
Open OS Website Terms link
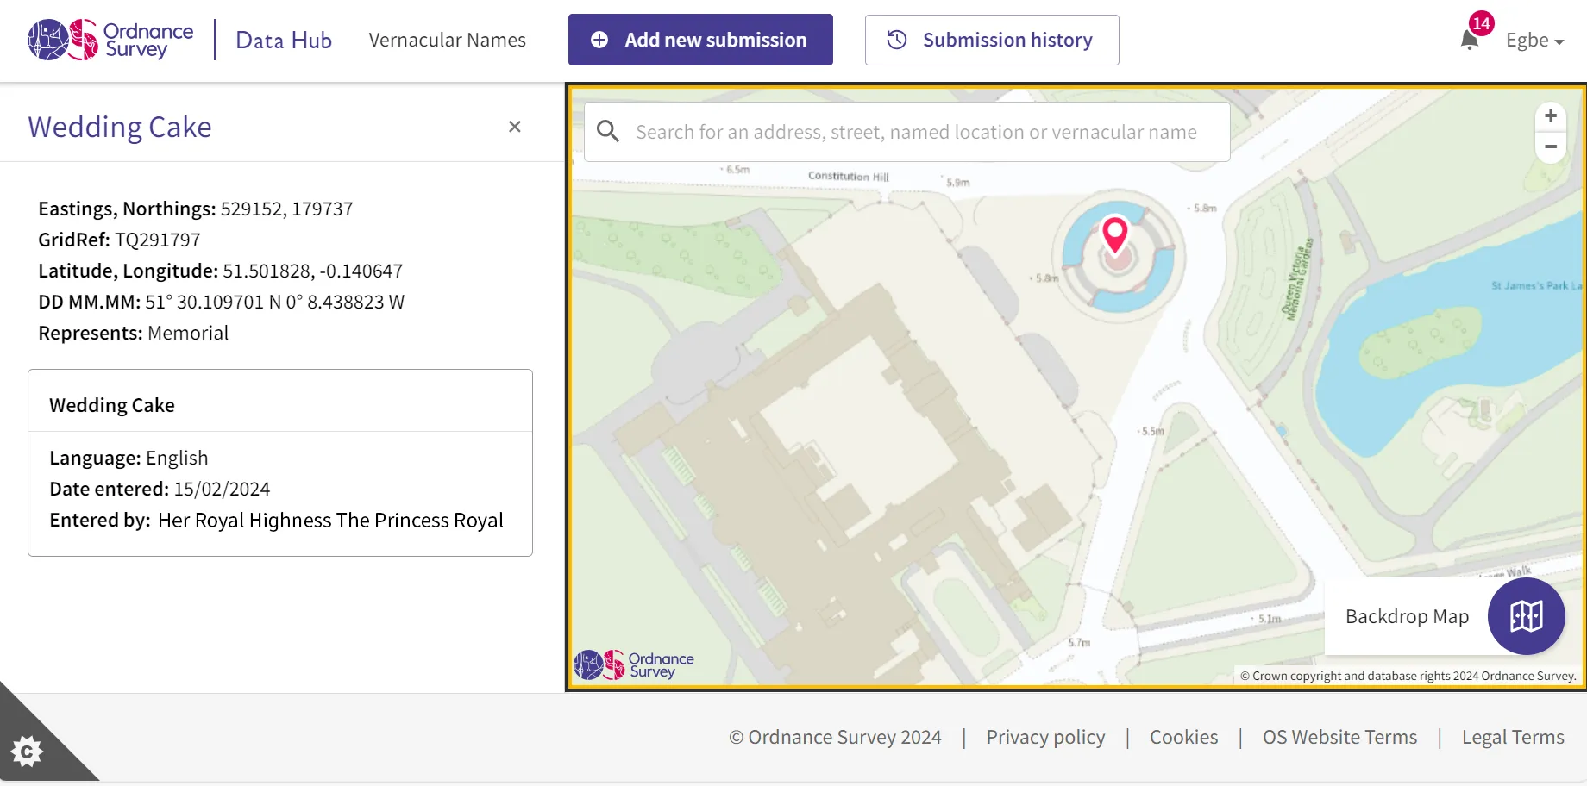pyautogui.click(x=1339, y=737)
